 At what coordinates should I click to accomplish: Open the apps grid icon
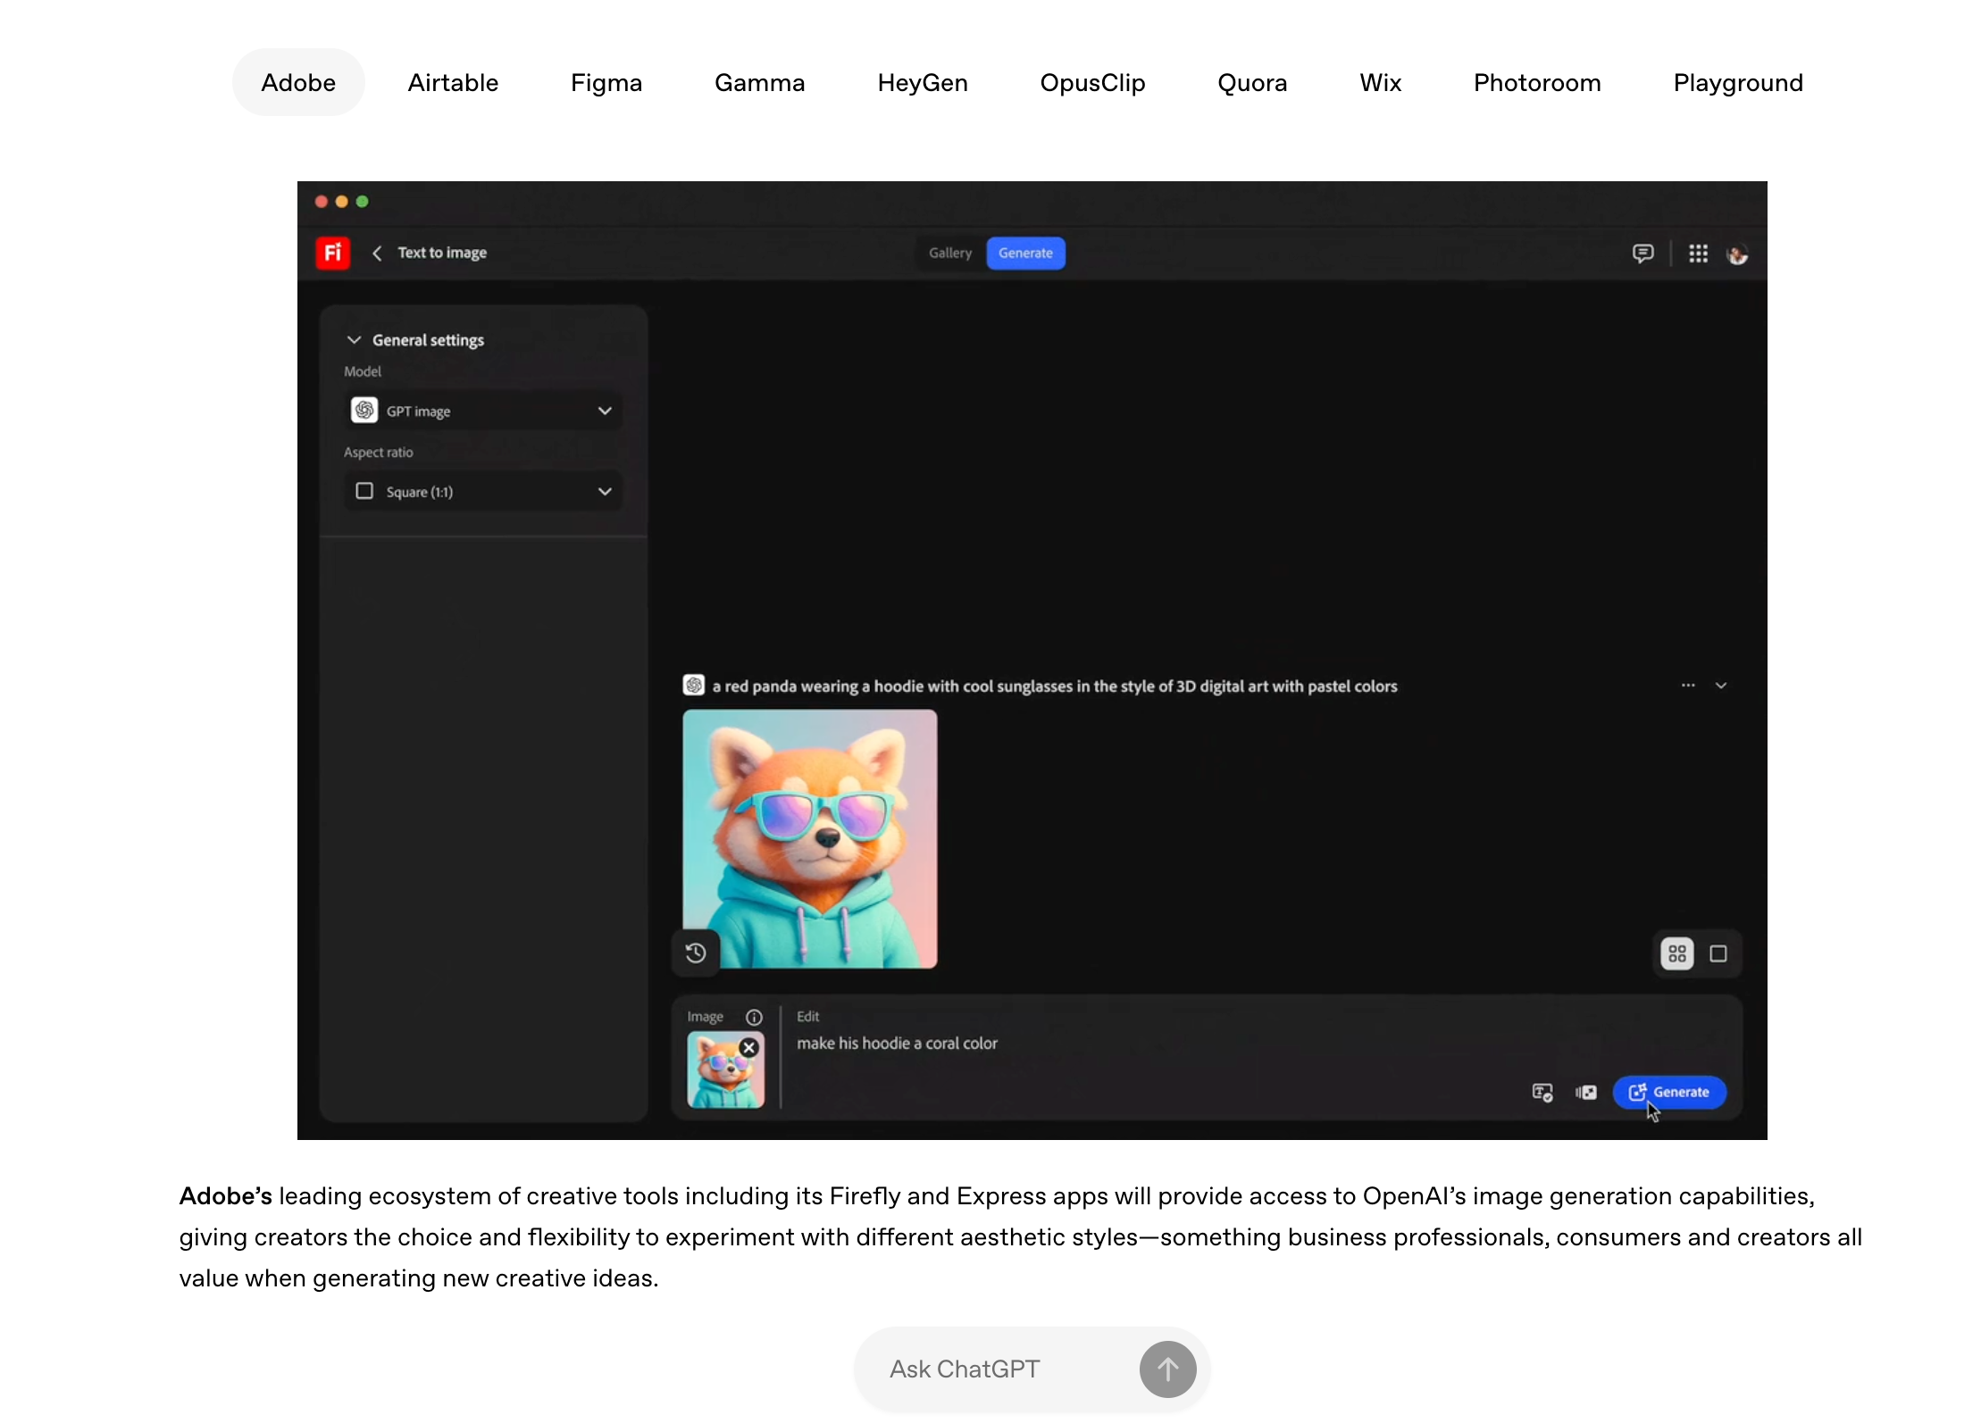(x=1698, y=254)
